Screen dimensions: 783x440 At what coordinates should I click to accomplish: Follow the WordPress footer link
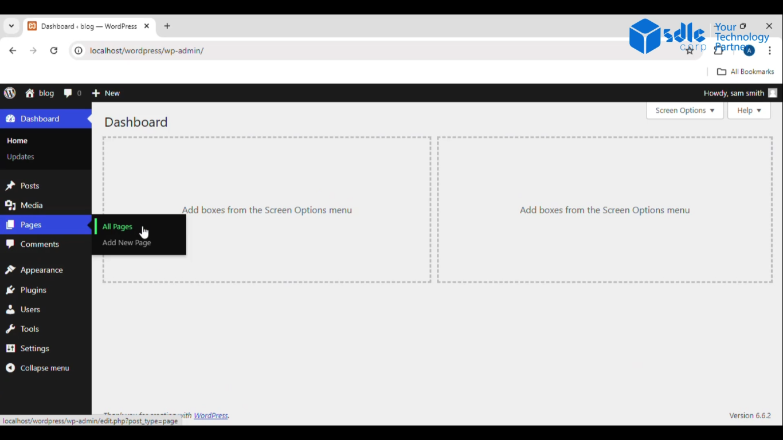[x=210, y=415]
